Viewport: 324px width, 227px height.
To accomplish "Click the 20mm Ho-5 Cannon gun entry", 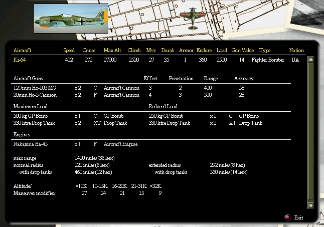I will pyautogui.click(x=35, y=95).
